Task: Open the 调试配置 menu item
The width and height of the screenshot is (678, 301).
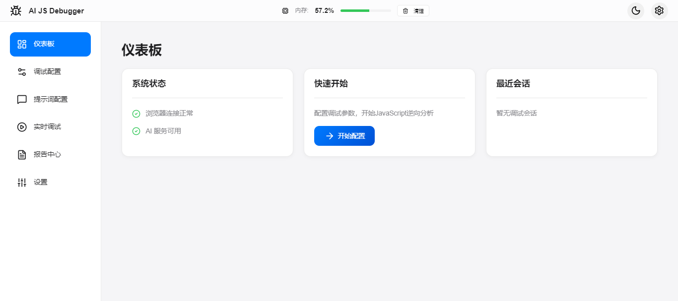Action: click(x=47, y=72)
